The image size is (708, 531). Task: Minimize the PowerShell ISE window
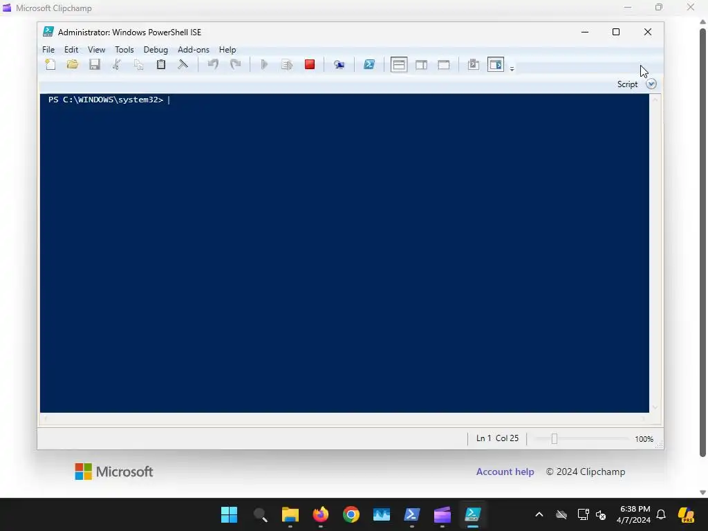click(x=585, y=32)
